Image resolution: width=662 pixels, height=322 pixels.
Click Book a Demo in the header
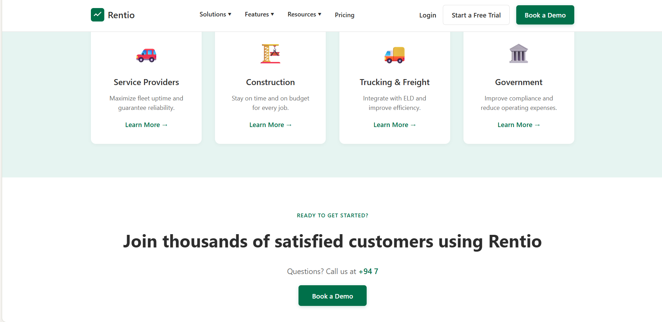545,15
